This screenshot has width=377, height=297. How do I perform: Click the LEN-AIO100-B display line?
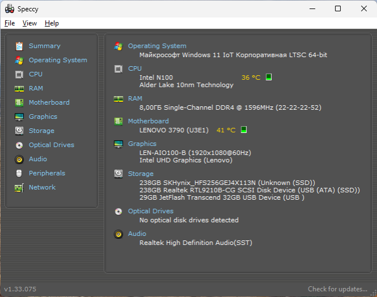tap(195, 153)
